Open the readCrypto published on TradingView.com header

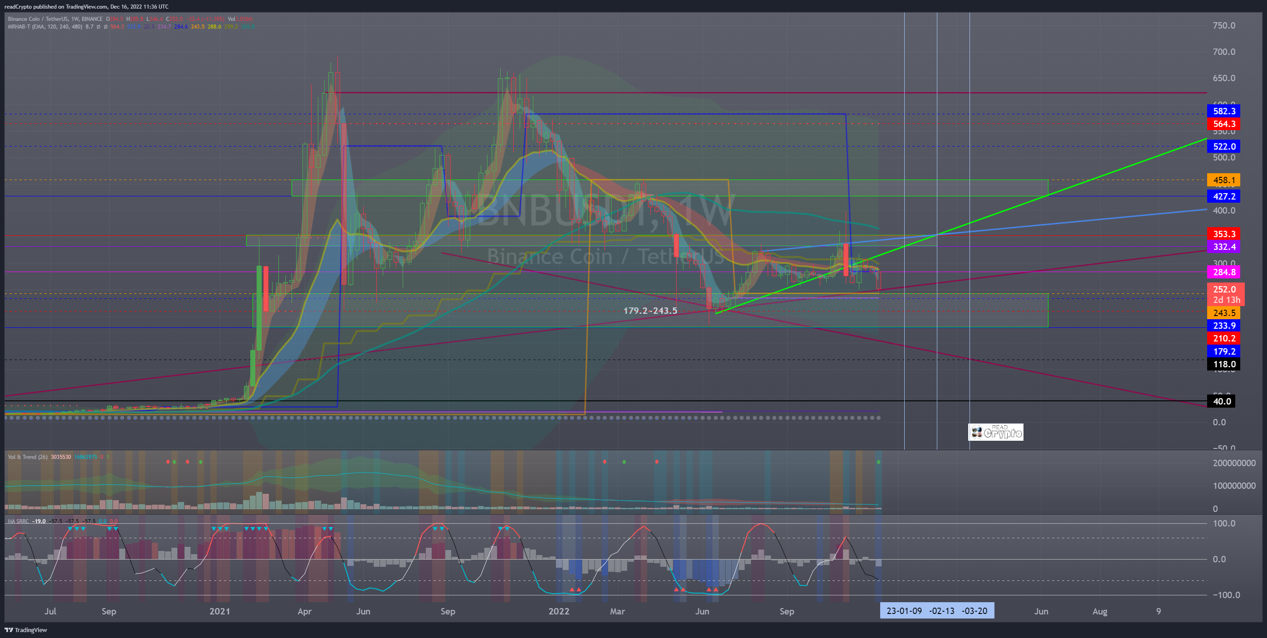click(x=87, y=6)
